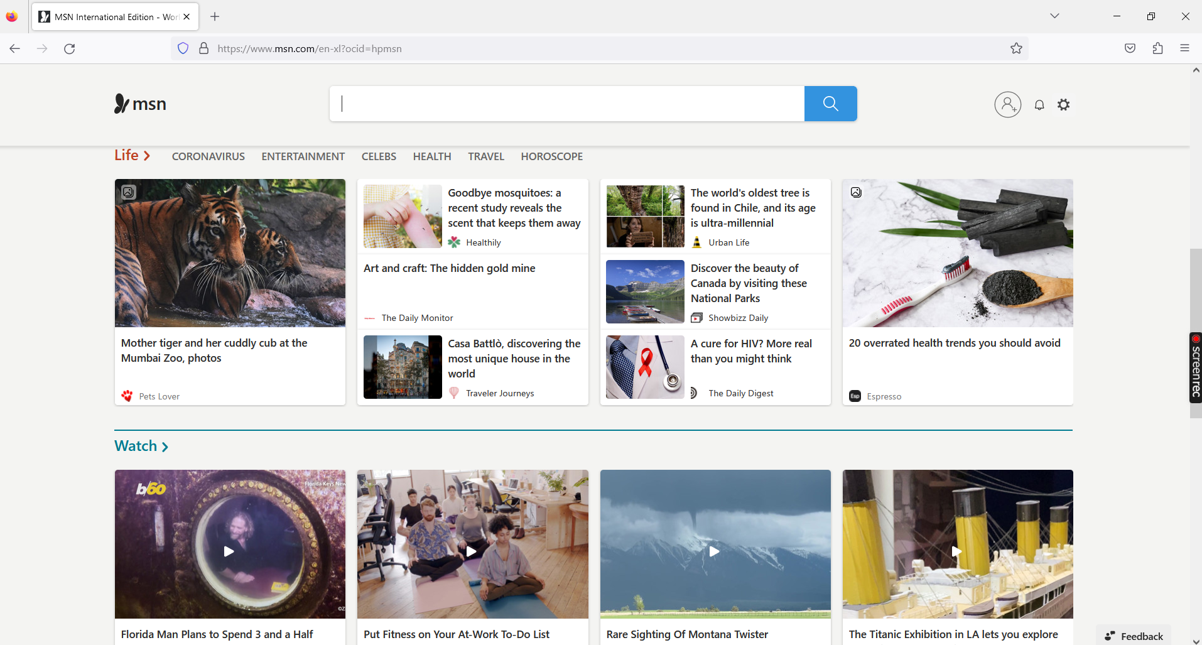Screen dimensions: 1202x645
Task: Save page with the Pocket icon
Action: [x=1130, y=48]
